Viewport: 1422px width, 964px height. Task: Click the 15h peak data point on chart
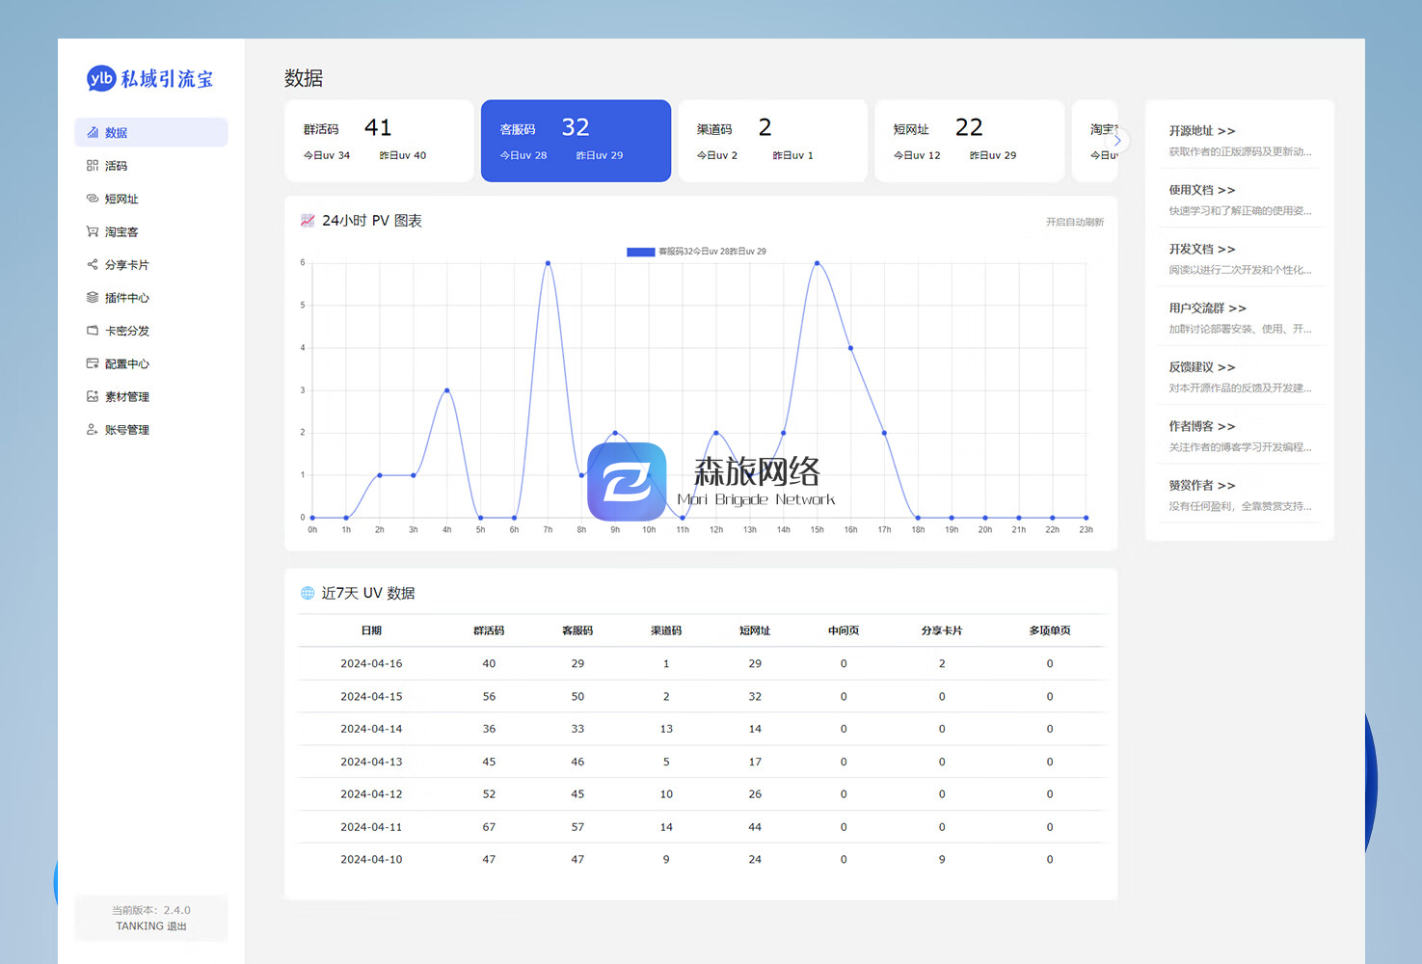(817, 263)
